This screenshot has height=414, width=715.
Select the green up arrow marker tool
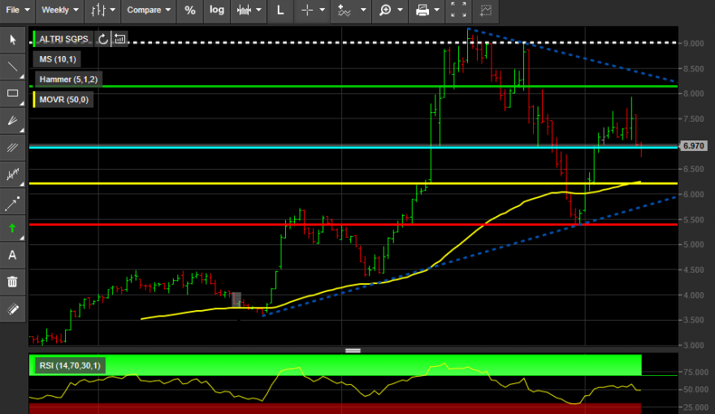[12, 228]
